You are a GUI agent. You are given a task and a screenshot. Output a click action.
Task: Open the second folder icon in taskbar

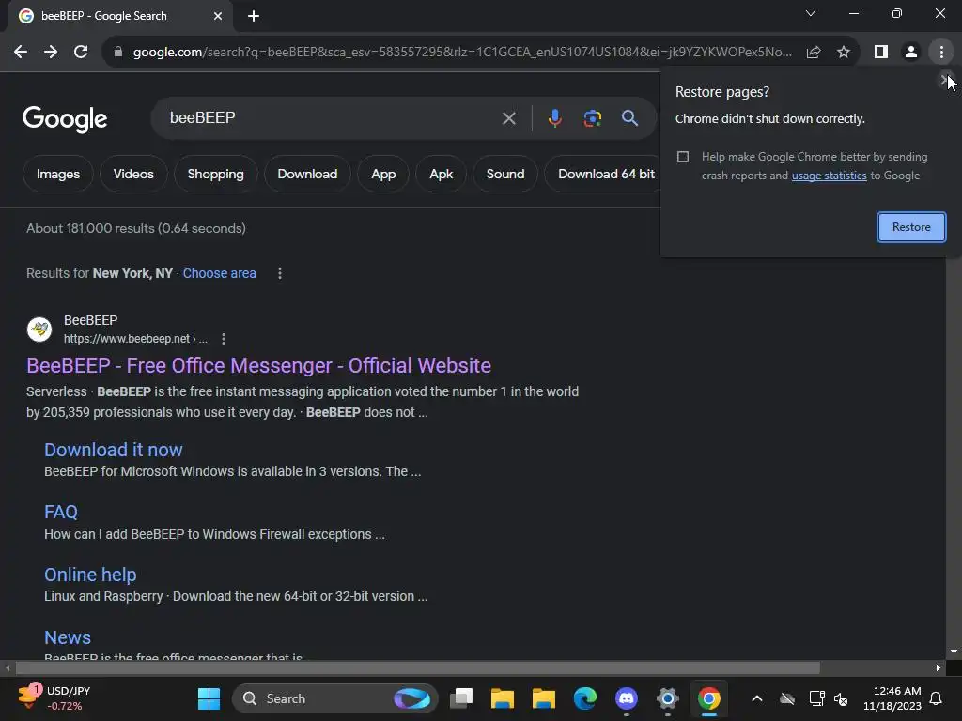coord(544,698)
